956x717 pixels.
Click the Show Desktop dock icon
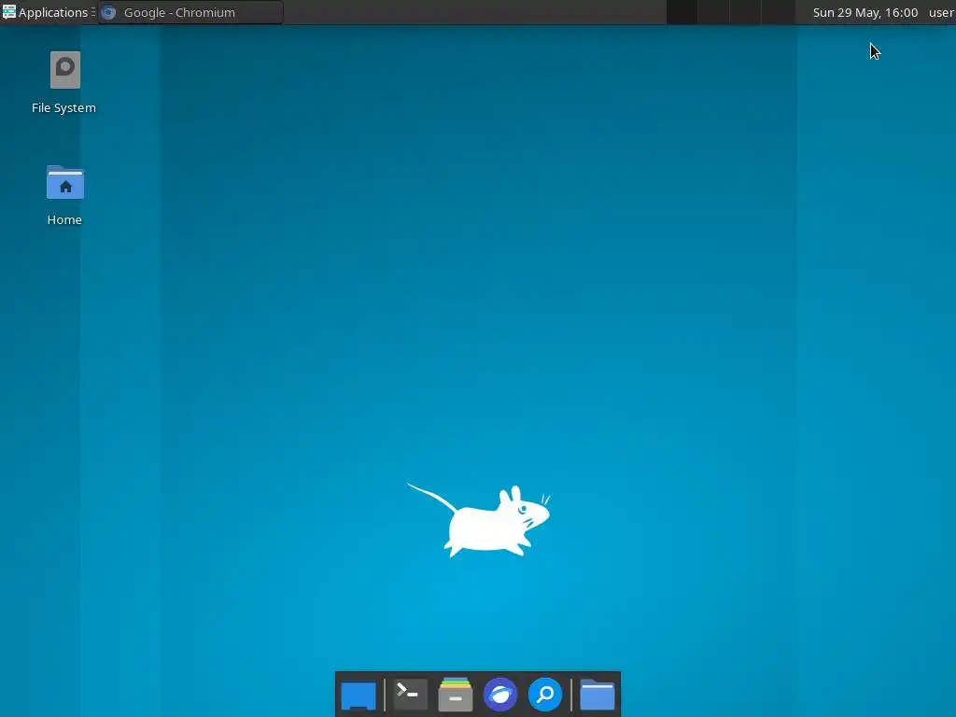[x=358, y=695]
